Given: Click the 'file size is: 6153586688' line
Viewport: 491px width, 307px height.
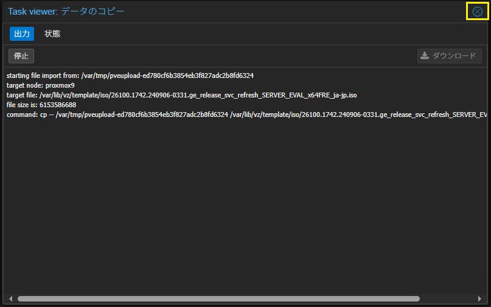Looking at the screenshot, I should point(41,105).
